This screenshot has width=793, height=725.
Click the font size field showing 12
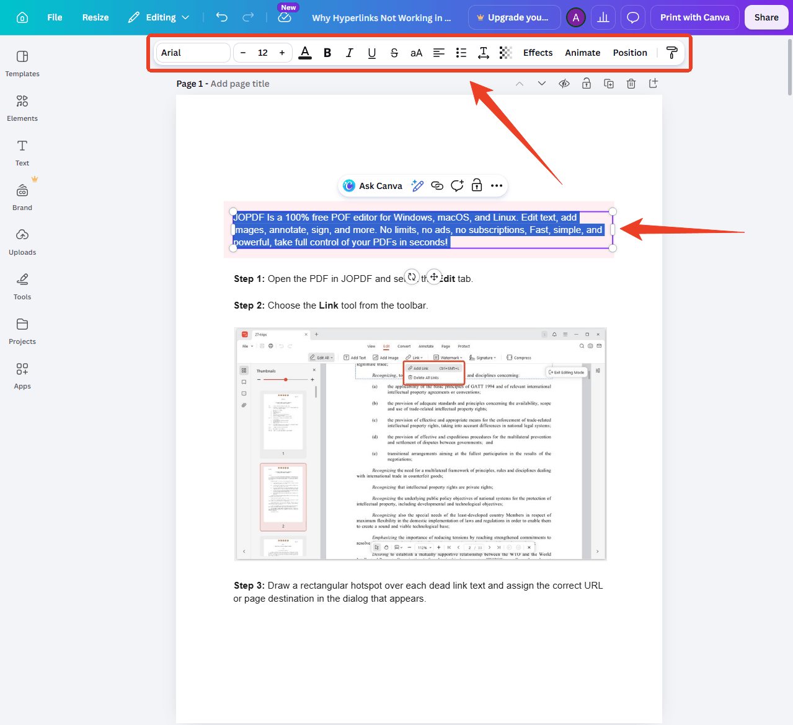pyautogui.click(x=263, y=53)
